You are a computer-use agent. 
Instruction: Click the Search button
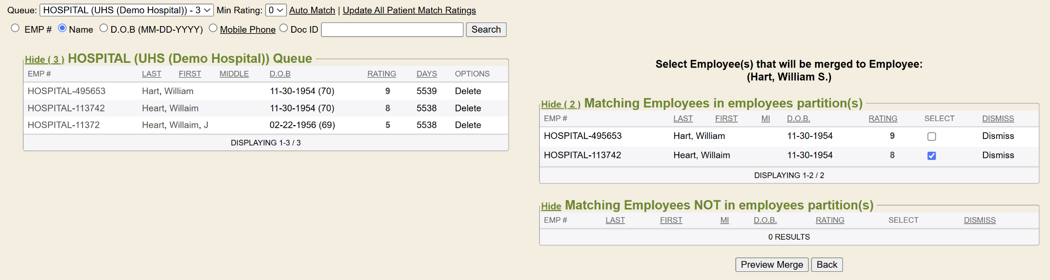click(486, 30)
